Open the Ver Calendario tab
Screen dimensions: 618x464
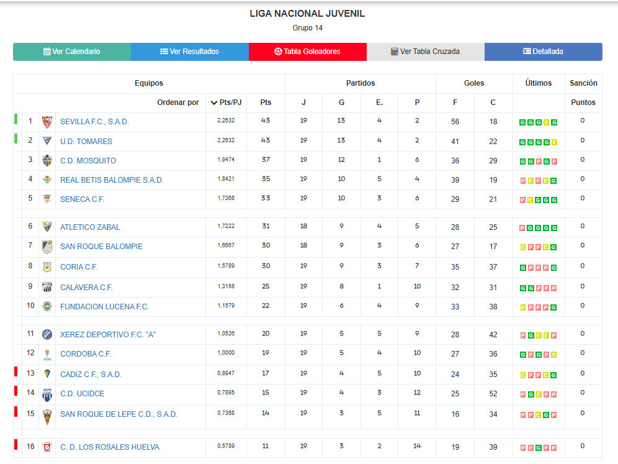pos(72,52)
